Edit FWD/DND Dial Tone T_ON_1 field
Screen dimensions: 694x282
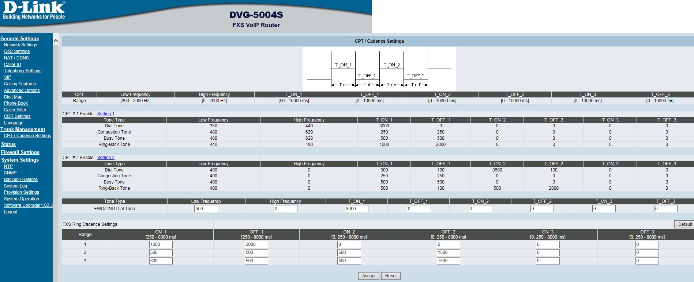pyautogui.click(x=356, y=209)
